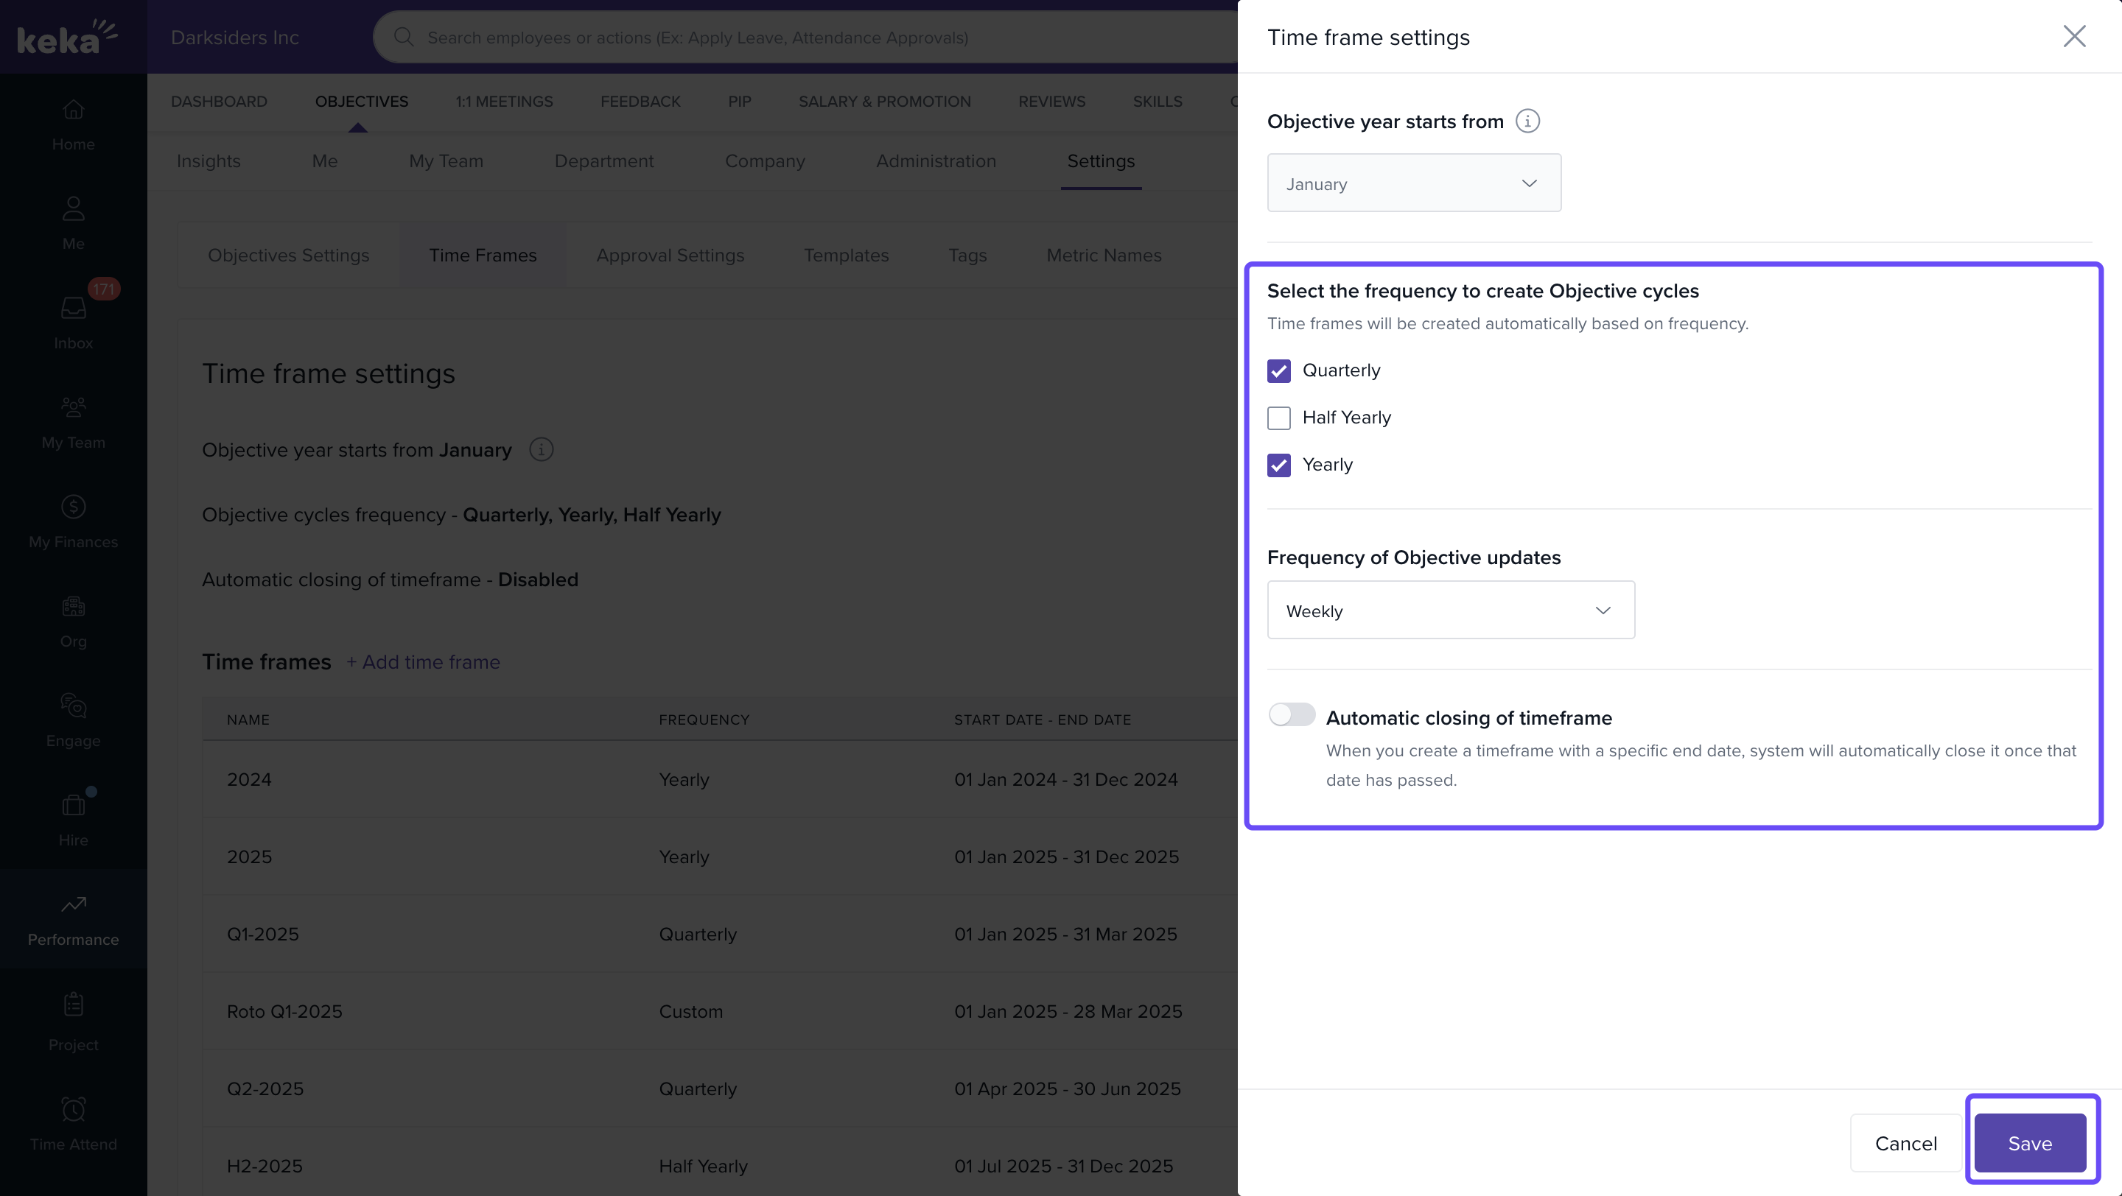Image resolution: width=2122 pixels, height=1196 pixels.
Task: Click Cancel in the settings panel
Action: pyautogui.click(x=1905, y=1143)
